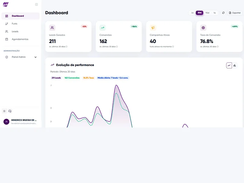This screenshot has width=244, height=183.
Task: Refresh the dashboard data
Action: coord(223,13)
